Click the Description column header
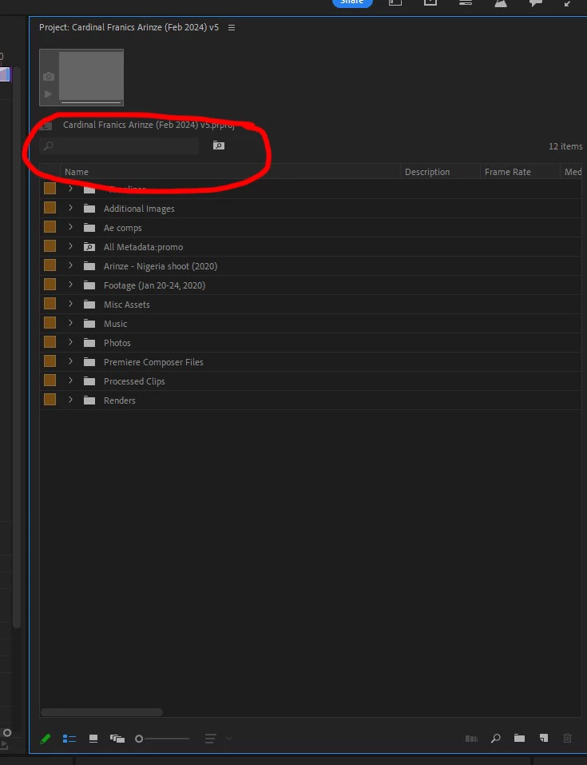The image size is (587, 765). point(440,172)
